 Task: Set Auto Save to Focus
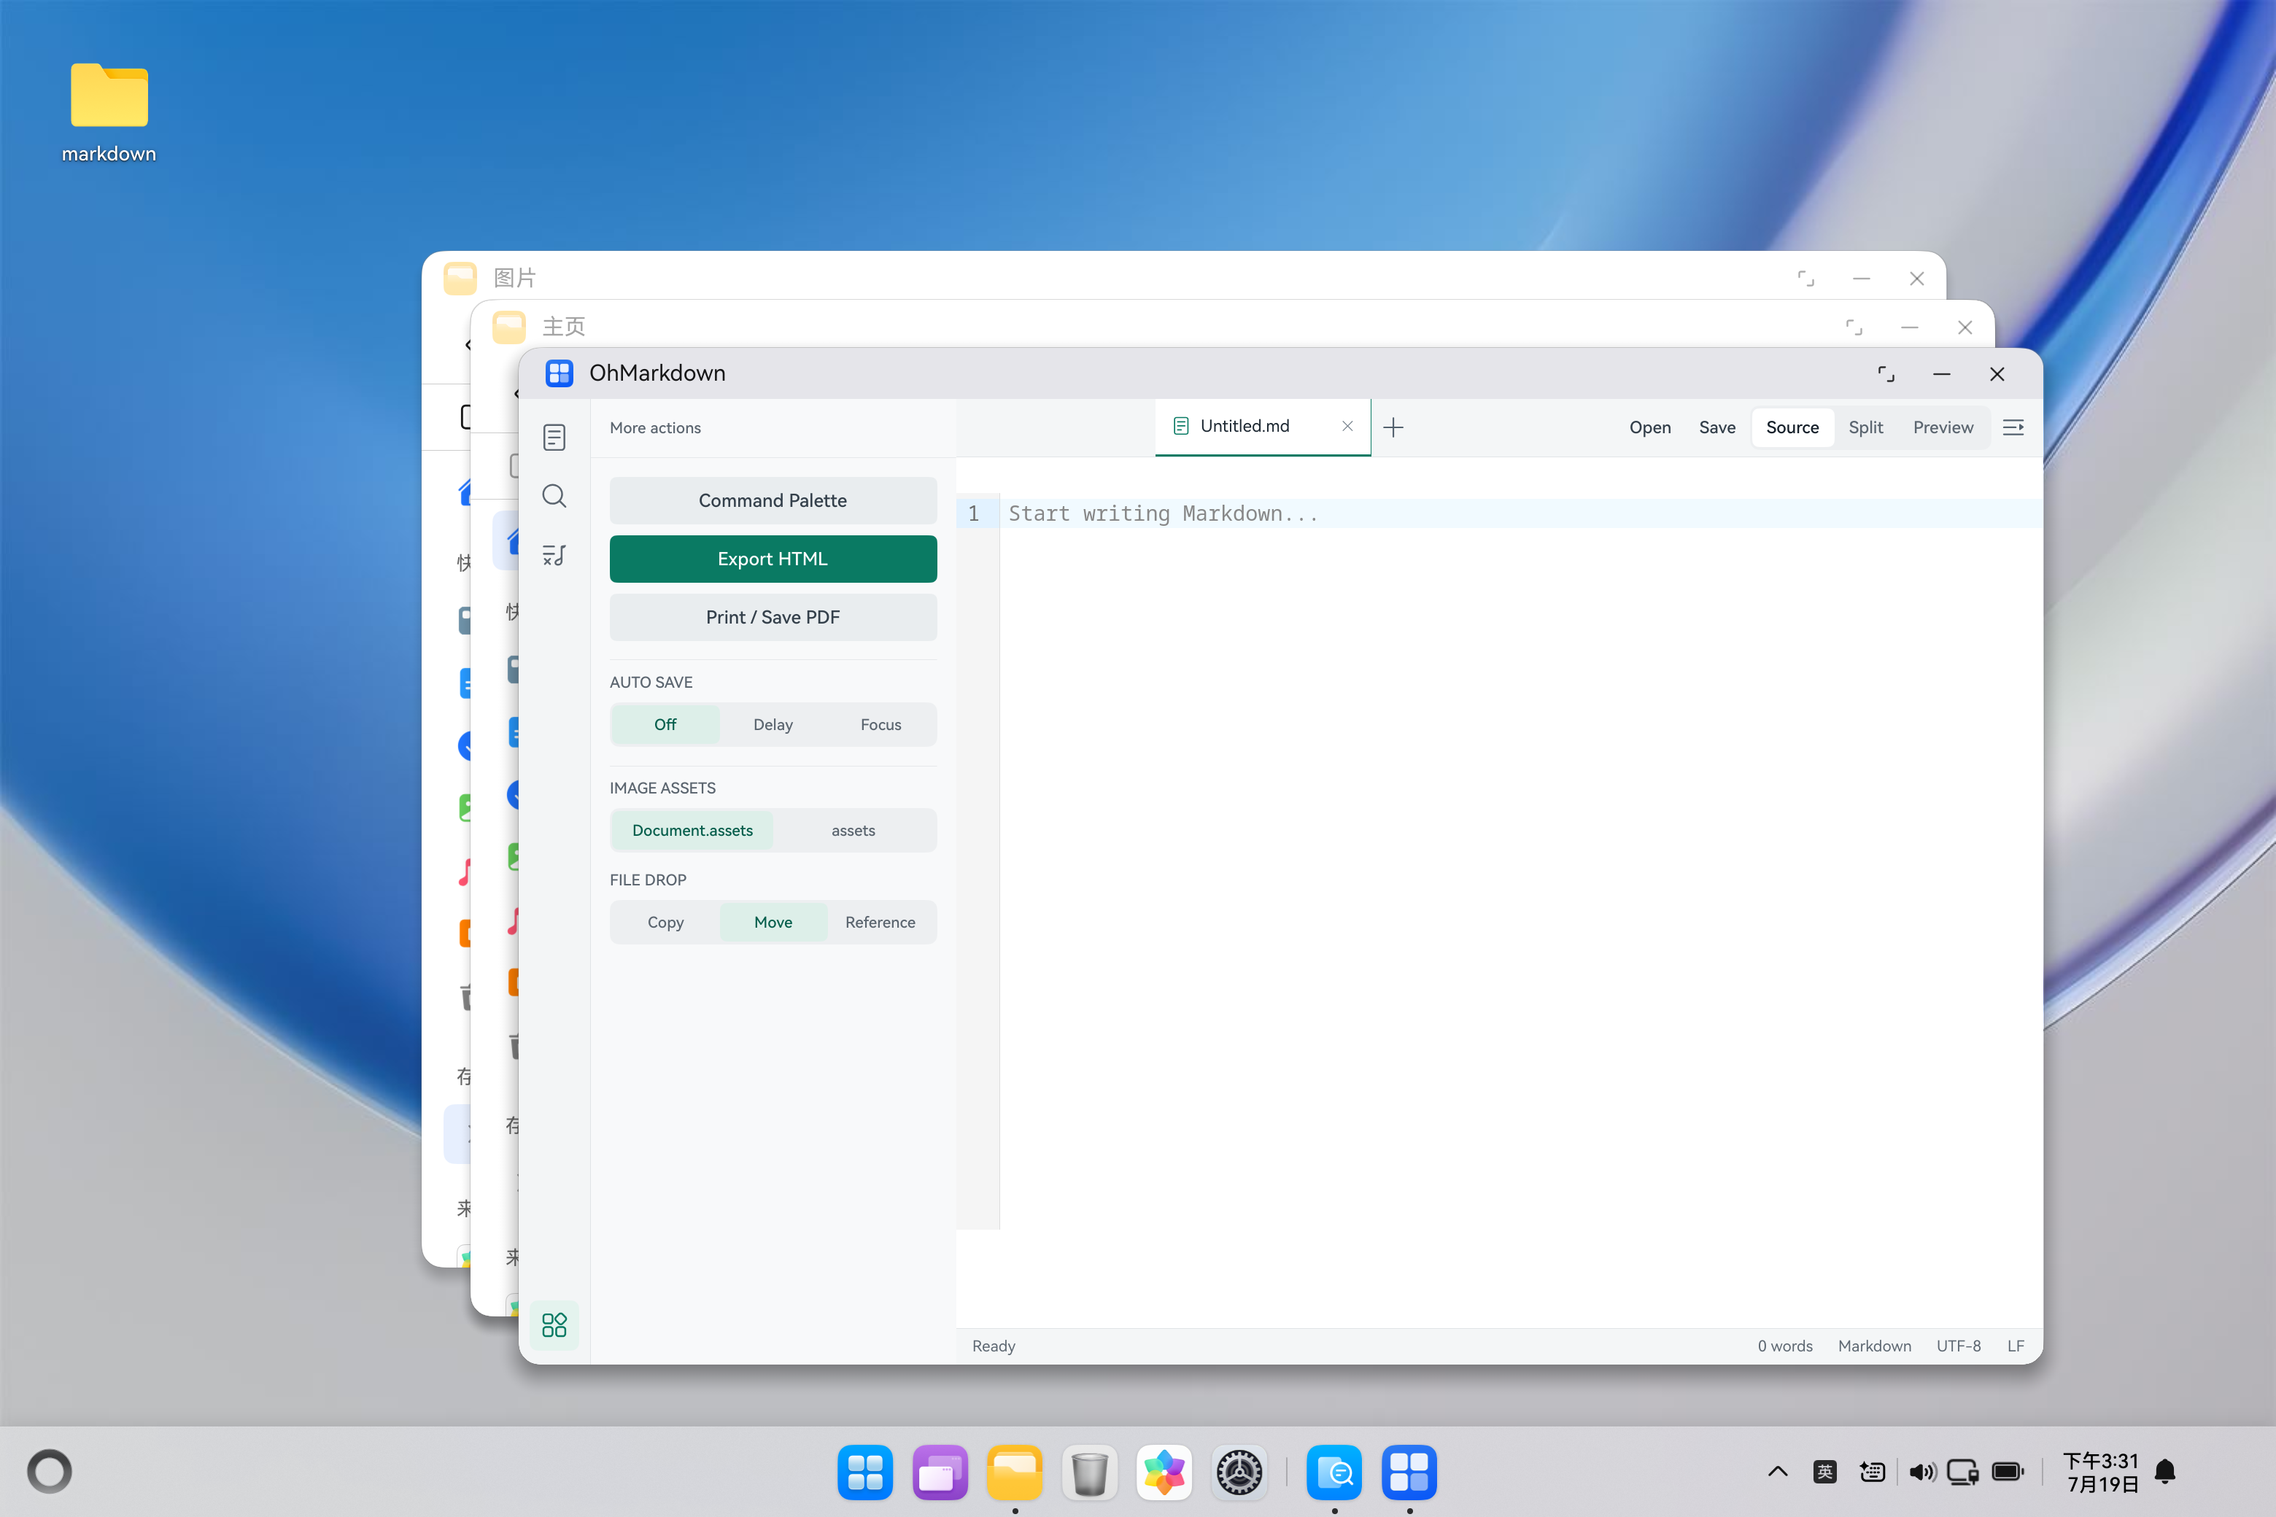(880, 725)
